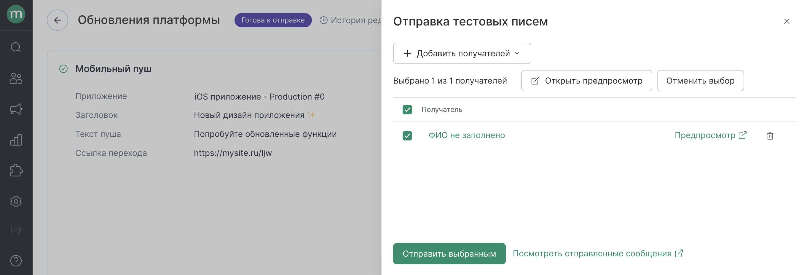Open the customers section via people icon
The image size is (807, 275).
pyautogui.click(x=16, y=78)
